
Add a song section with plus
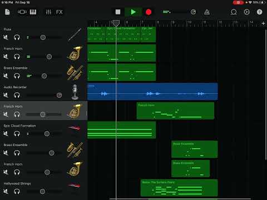[263, 23]
